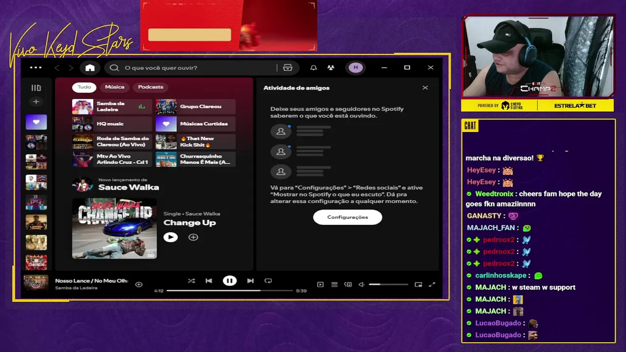Select the 'Música' filter chip
The image size is (626, 352).
(114, 87)
